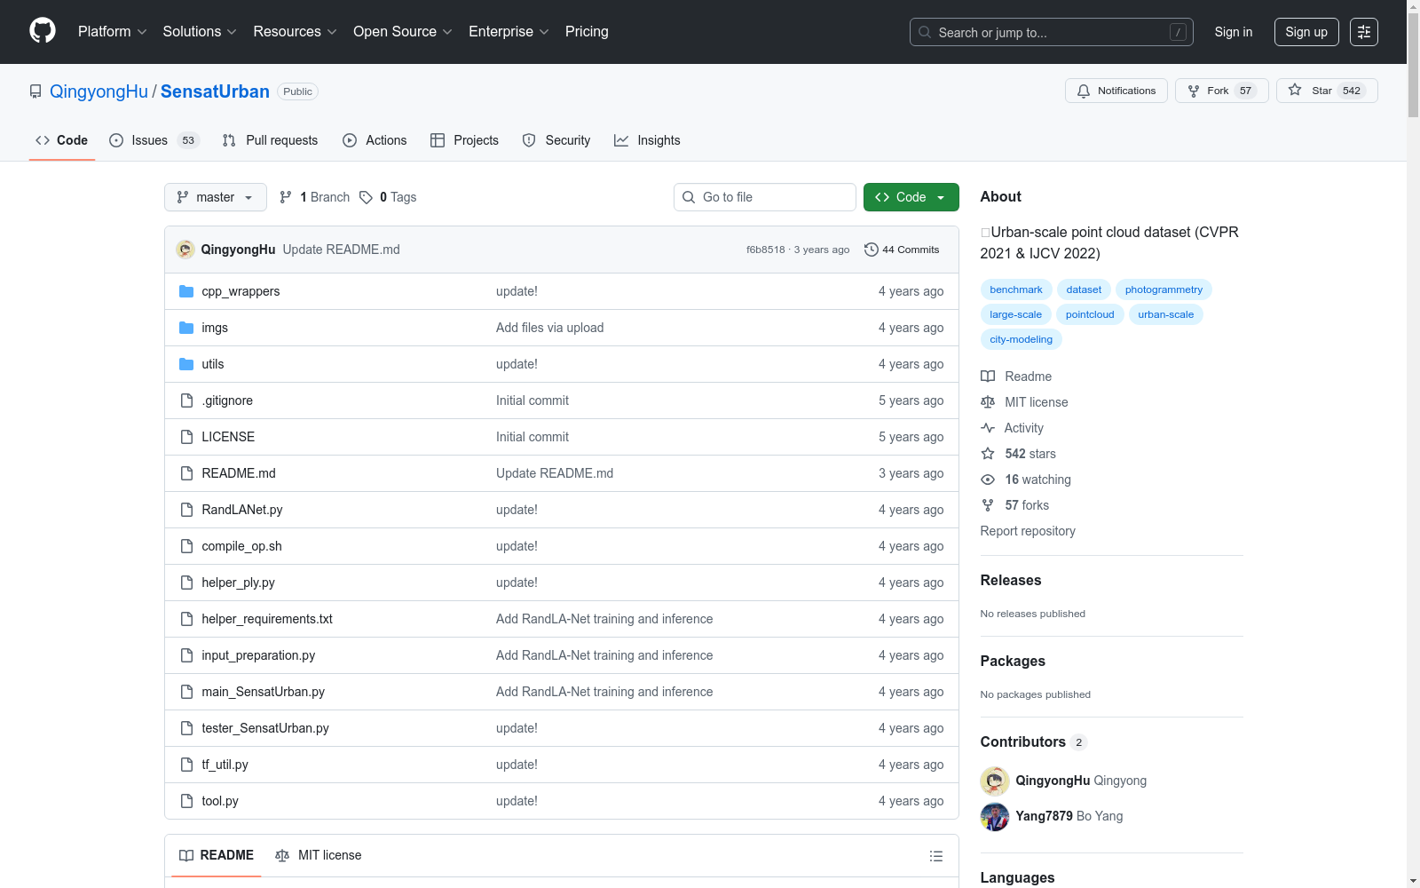Click the star icon on Star button
The height and width of the screenshot is (888, 1420).
1295,91
